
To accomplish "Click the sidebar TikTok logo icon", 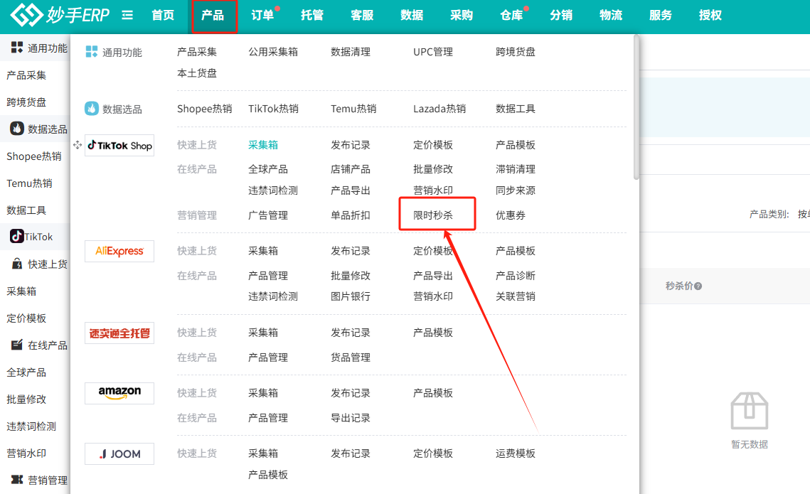I will tap(16, 237).
